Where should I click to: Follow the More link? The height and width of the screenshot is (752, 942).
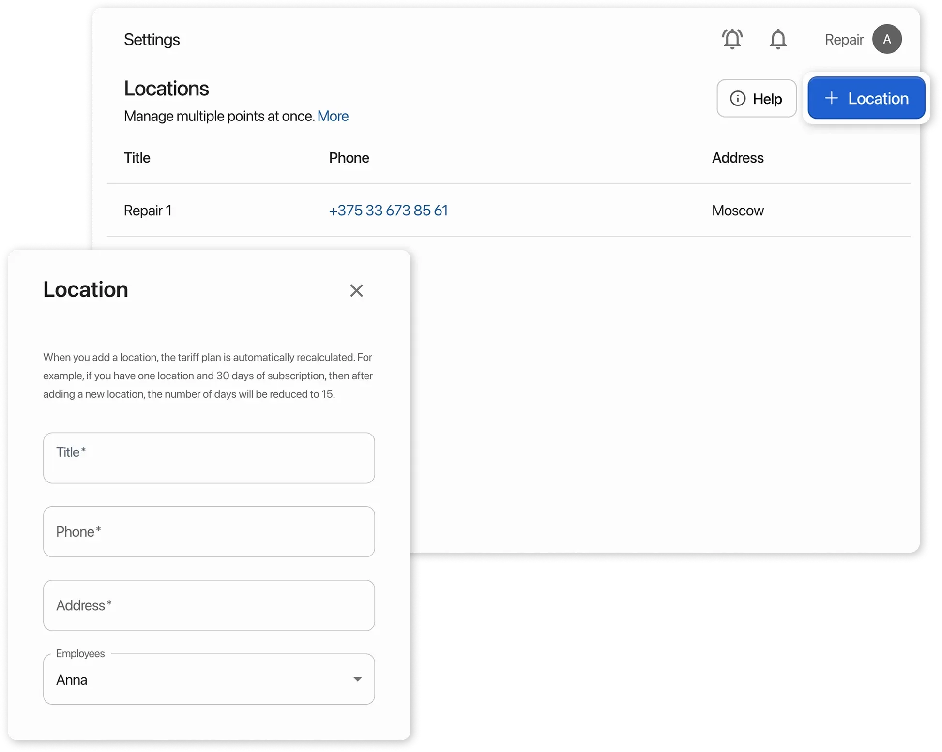tap(333, 116)
